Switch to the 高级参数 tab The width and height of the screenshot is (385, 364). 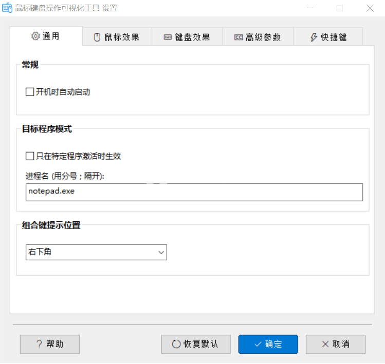(258, 37)
